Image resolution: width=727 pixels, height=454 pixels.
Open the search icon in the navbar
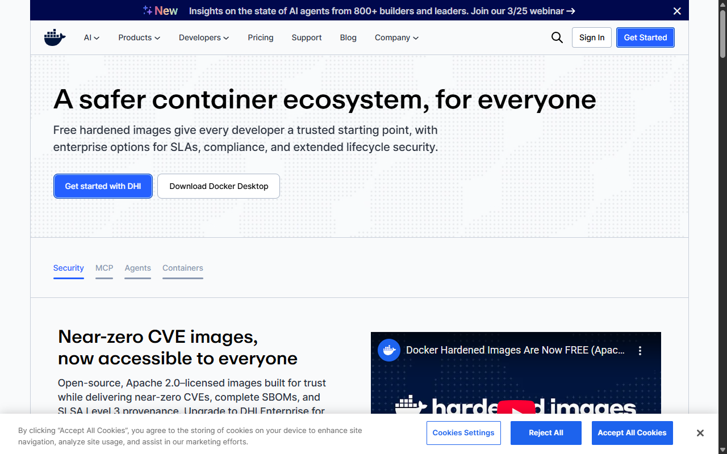pyautogui.click(x=557, y=37)
